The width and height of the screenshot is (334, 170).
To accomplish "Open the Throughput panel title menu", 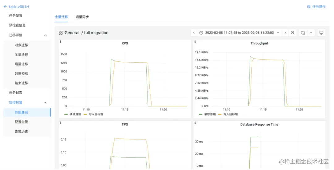I will pos(259,44).
